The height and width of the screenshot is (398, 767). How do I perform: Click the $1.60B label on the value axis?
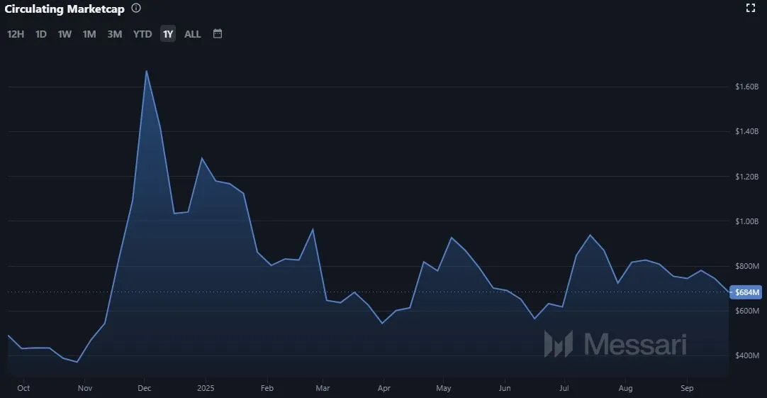click(747, 87)
